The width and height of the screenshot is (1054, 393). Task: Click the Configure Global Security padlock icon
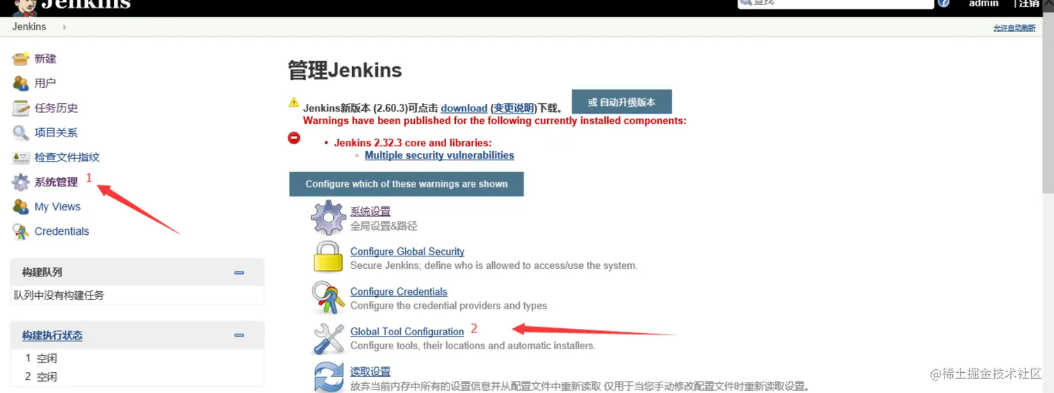pyautogui.click(x=328, y=257)
